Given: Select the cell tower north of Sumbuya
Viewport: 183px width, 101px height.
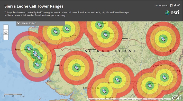Looking at the screenshot, I should (104, 91).
